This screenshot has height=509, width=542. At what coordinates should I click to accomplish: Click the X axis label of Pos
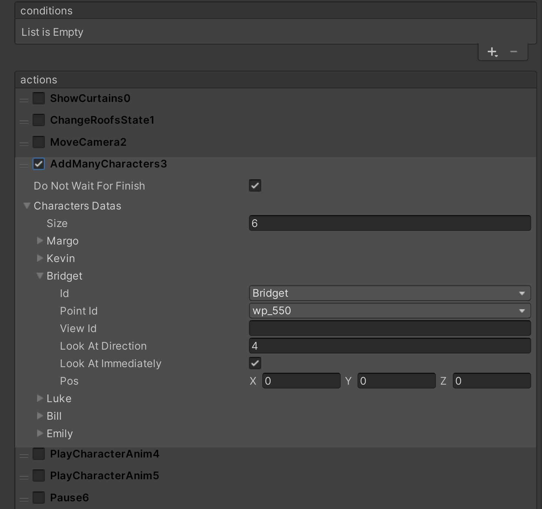pos(253,381)
